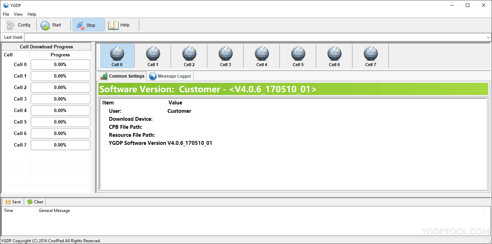
Task: Open the View menu
Action: click(x=18, y=14)
